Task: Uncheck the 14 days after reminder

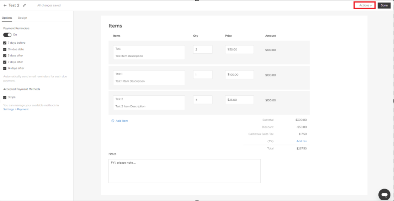Action: coord(5,68)
